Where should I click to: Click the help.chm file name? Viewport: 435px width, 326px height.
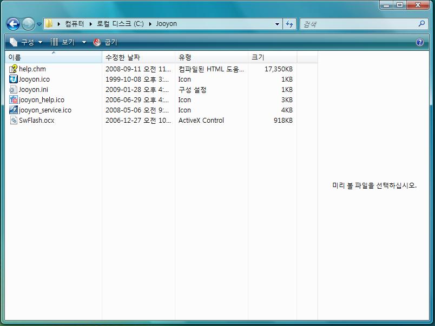pyautogui.click(x=32, y=69)
